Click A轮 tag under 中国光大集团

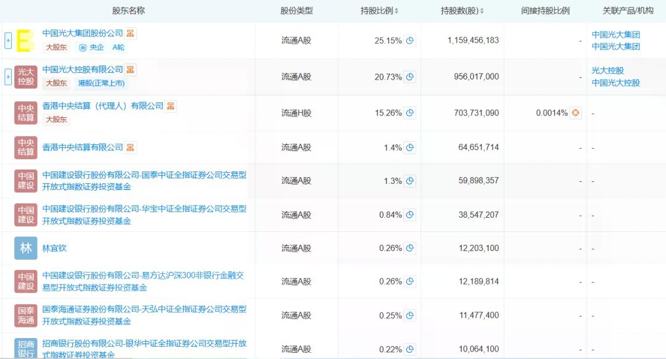pos(118,47)
